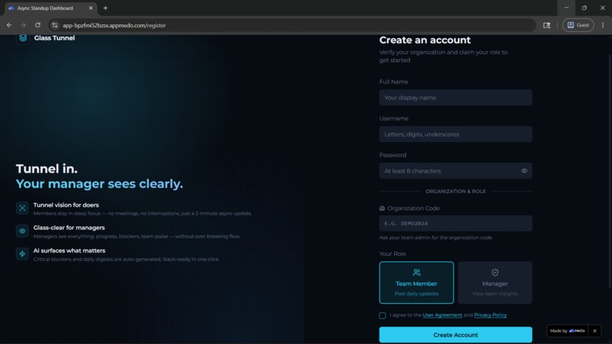612x344 pixels.
Task: Click the ORGANIZATION & ROLE section label
Action: [456, 191]
